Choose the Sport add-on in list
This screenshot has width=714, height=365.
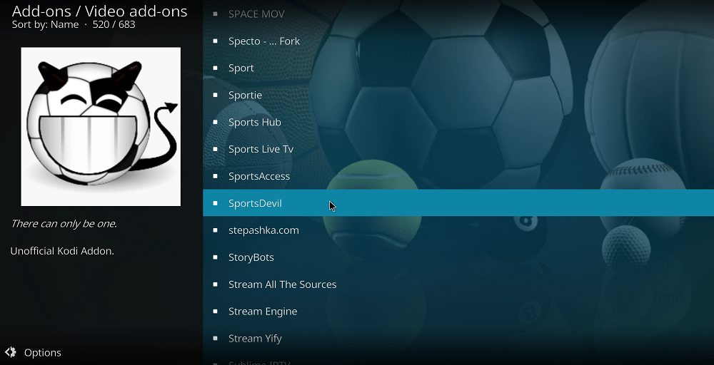click(458, 68)
